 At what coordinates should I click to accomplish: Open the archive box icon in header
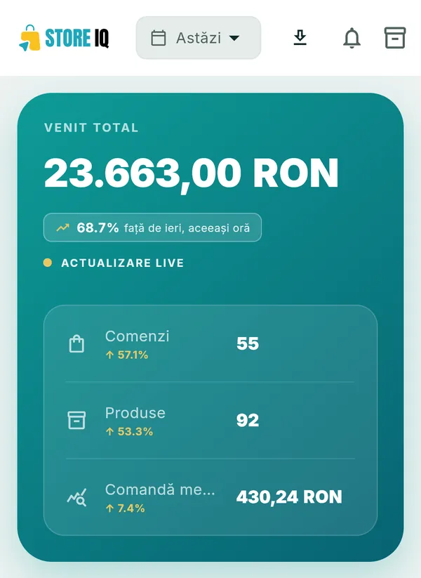coord(395,38)
